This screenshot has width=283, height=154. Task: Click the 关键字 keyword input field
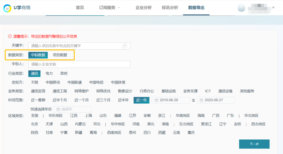click(x=79, y=46)
